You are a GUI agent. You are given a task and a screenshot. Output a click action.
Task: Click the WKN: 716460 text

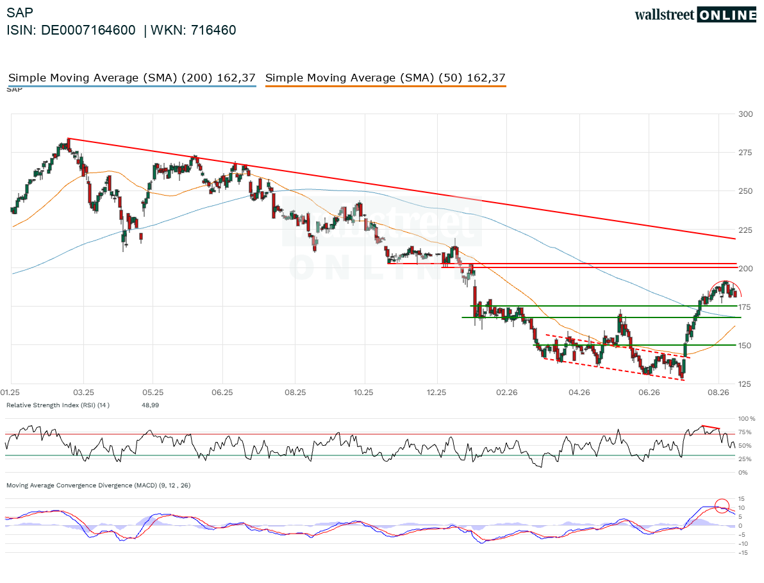(x=194, y=30)
